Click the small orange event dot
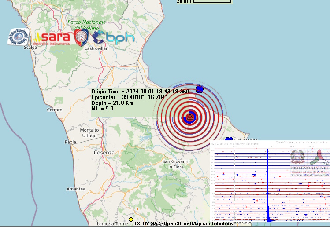 pyautogui.click(x=137, y=209)
